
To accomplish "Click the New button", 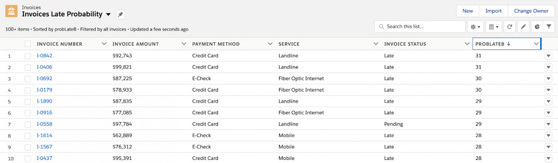I will pyautogui.click(x=467, y=11).
